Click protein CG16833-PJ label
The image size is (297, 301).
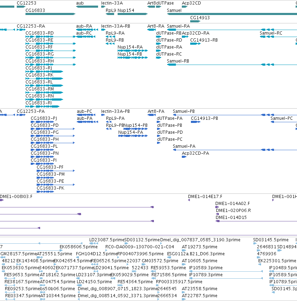(x=44, y=118)
